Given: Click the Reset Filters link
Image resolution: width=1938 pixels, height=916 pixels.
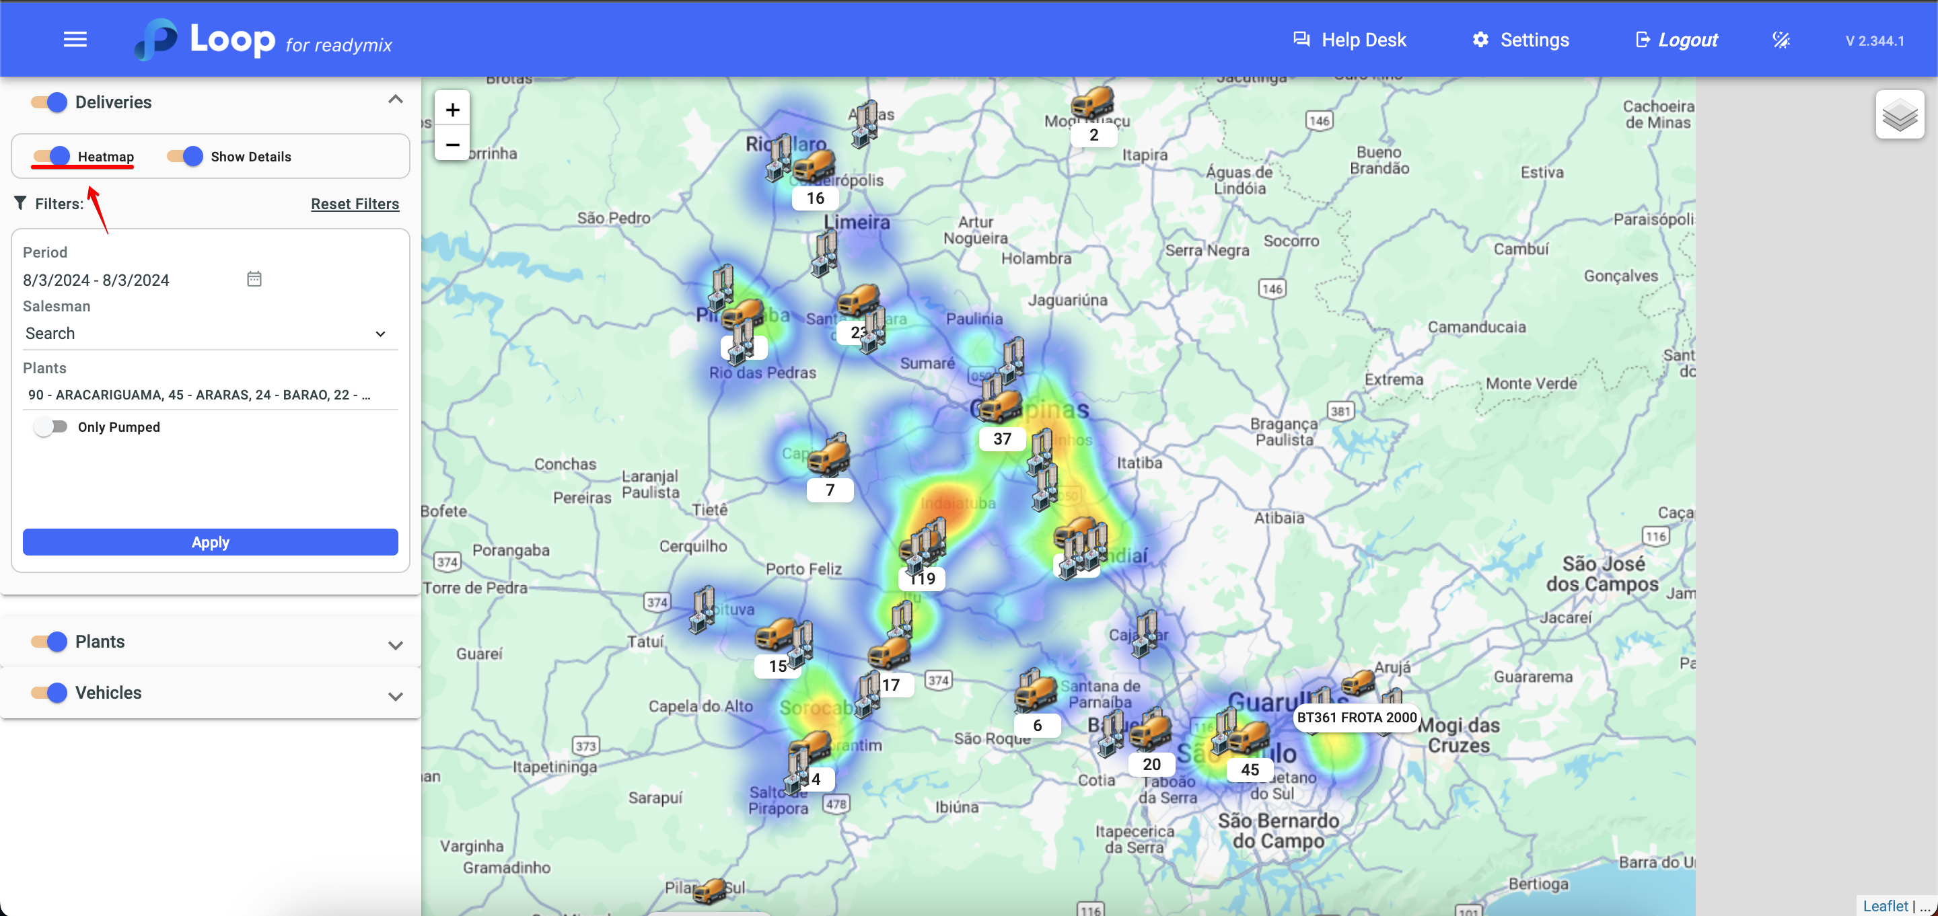Looking at the screenshot, I should 355,204.
